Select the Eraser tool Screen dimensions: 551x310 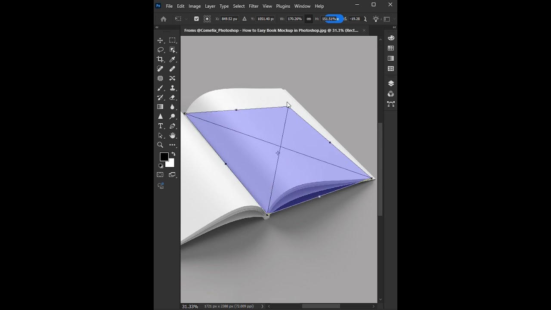(173, 97)
